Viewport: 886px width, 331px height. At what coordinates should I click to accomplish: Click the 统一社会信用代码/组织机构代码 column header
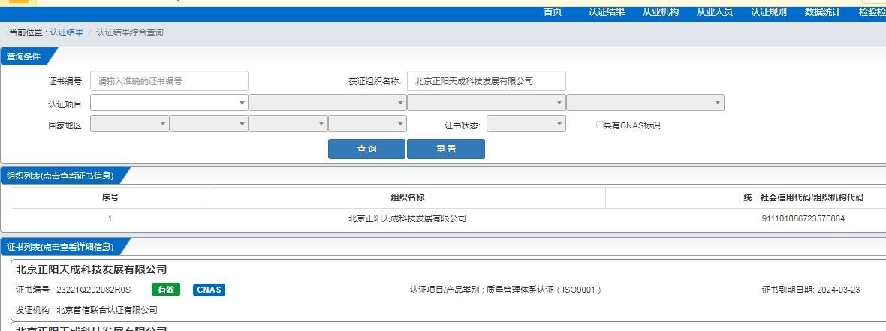[x=803, y=197]
